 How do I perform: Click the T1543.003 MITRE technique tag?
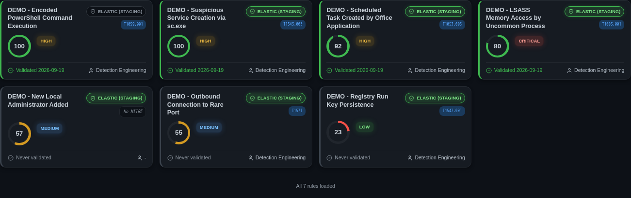click(x=293, y=24)
